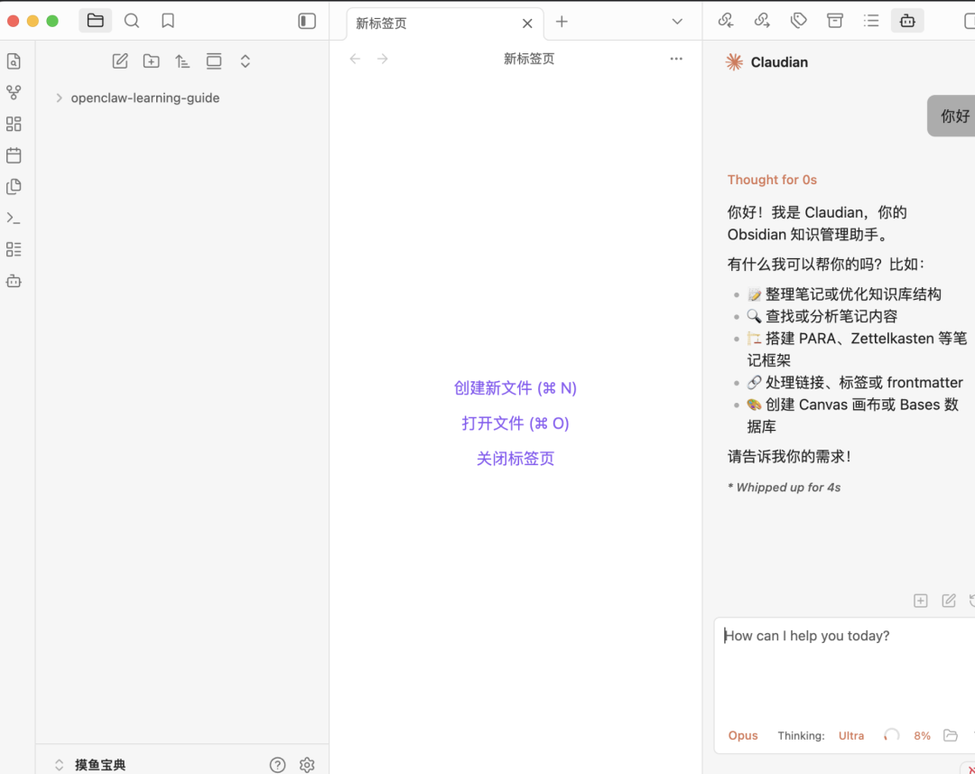Open the tags panel icon

coord(798,20)
